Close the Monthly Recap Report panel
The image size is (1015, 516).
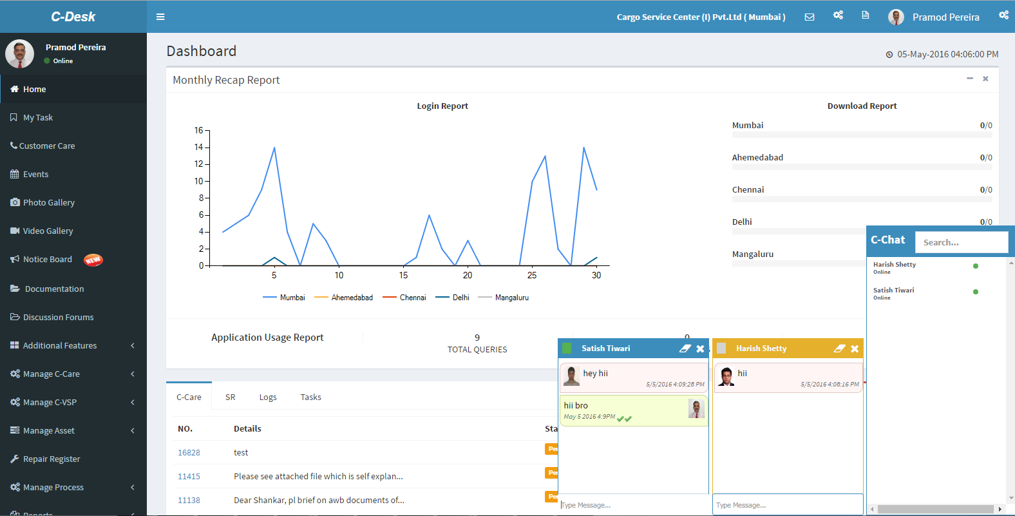985,79
